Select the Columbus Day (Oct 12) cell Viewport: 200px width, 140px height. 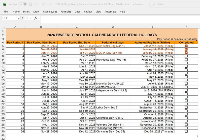point(113,118)
